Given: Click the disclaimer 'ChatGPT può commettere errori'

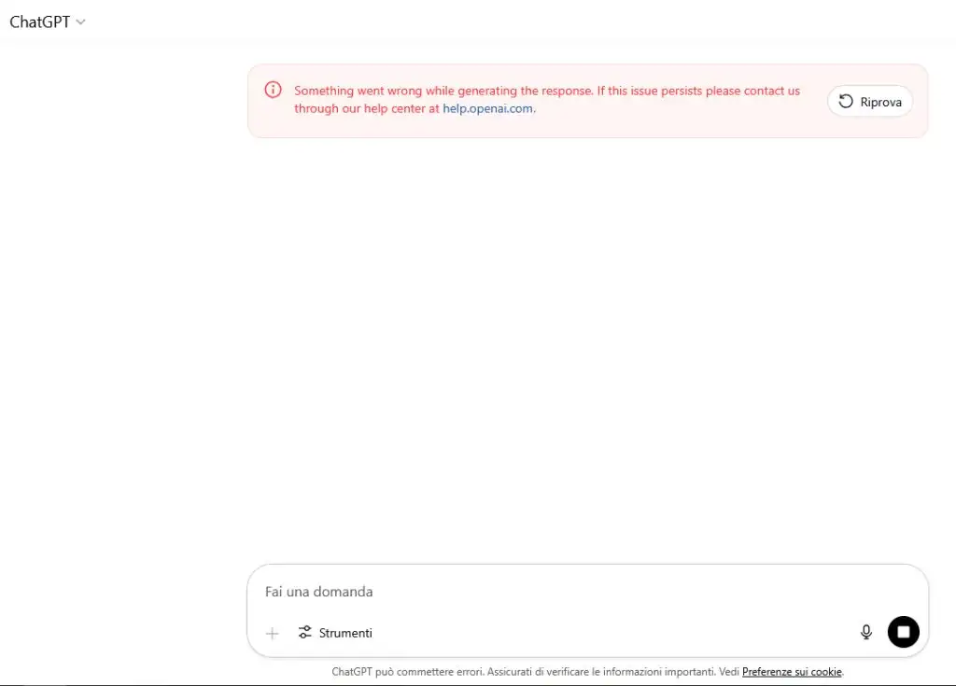Looking at the screenshot, I should (x=407, y=671).
